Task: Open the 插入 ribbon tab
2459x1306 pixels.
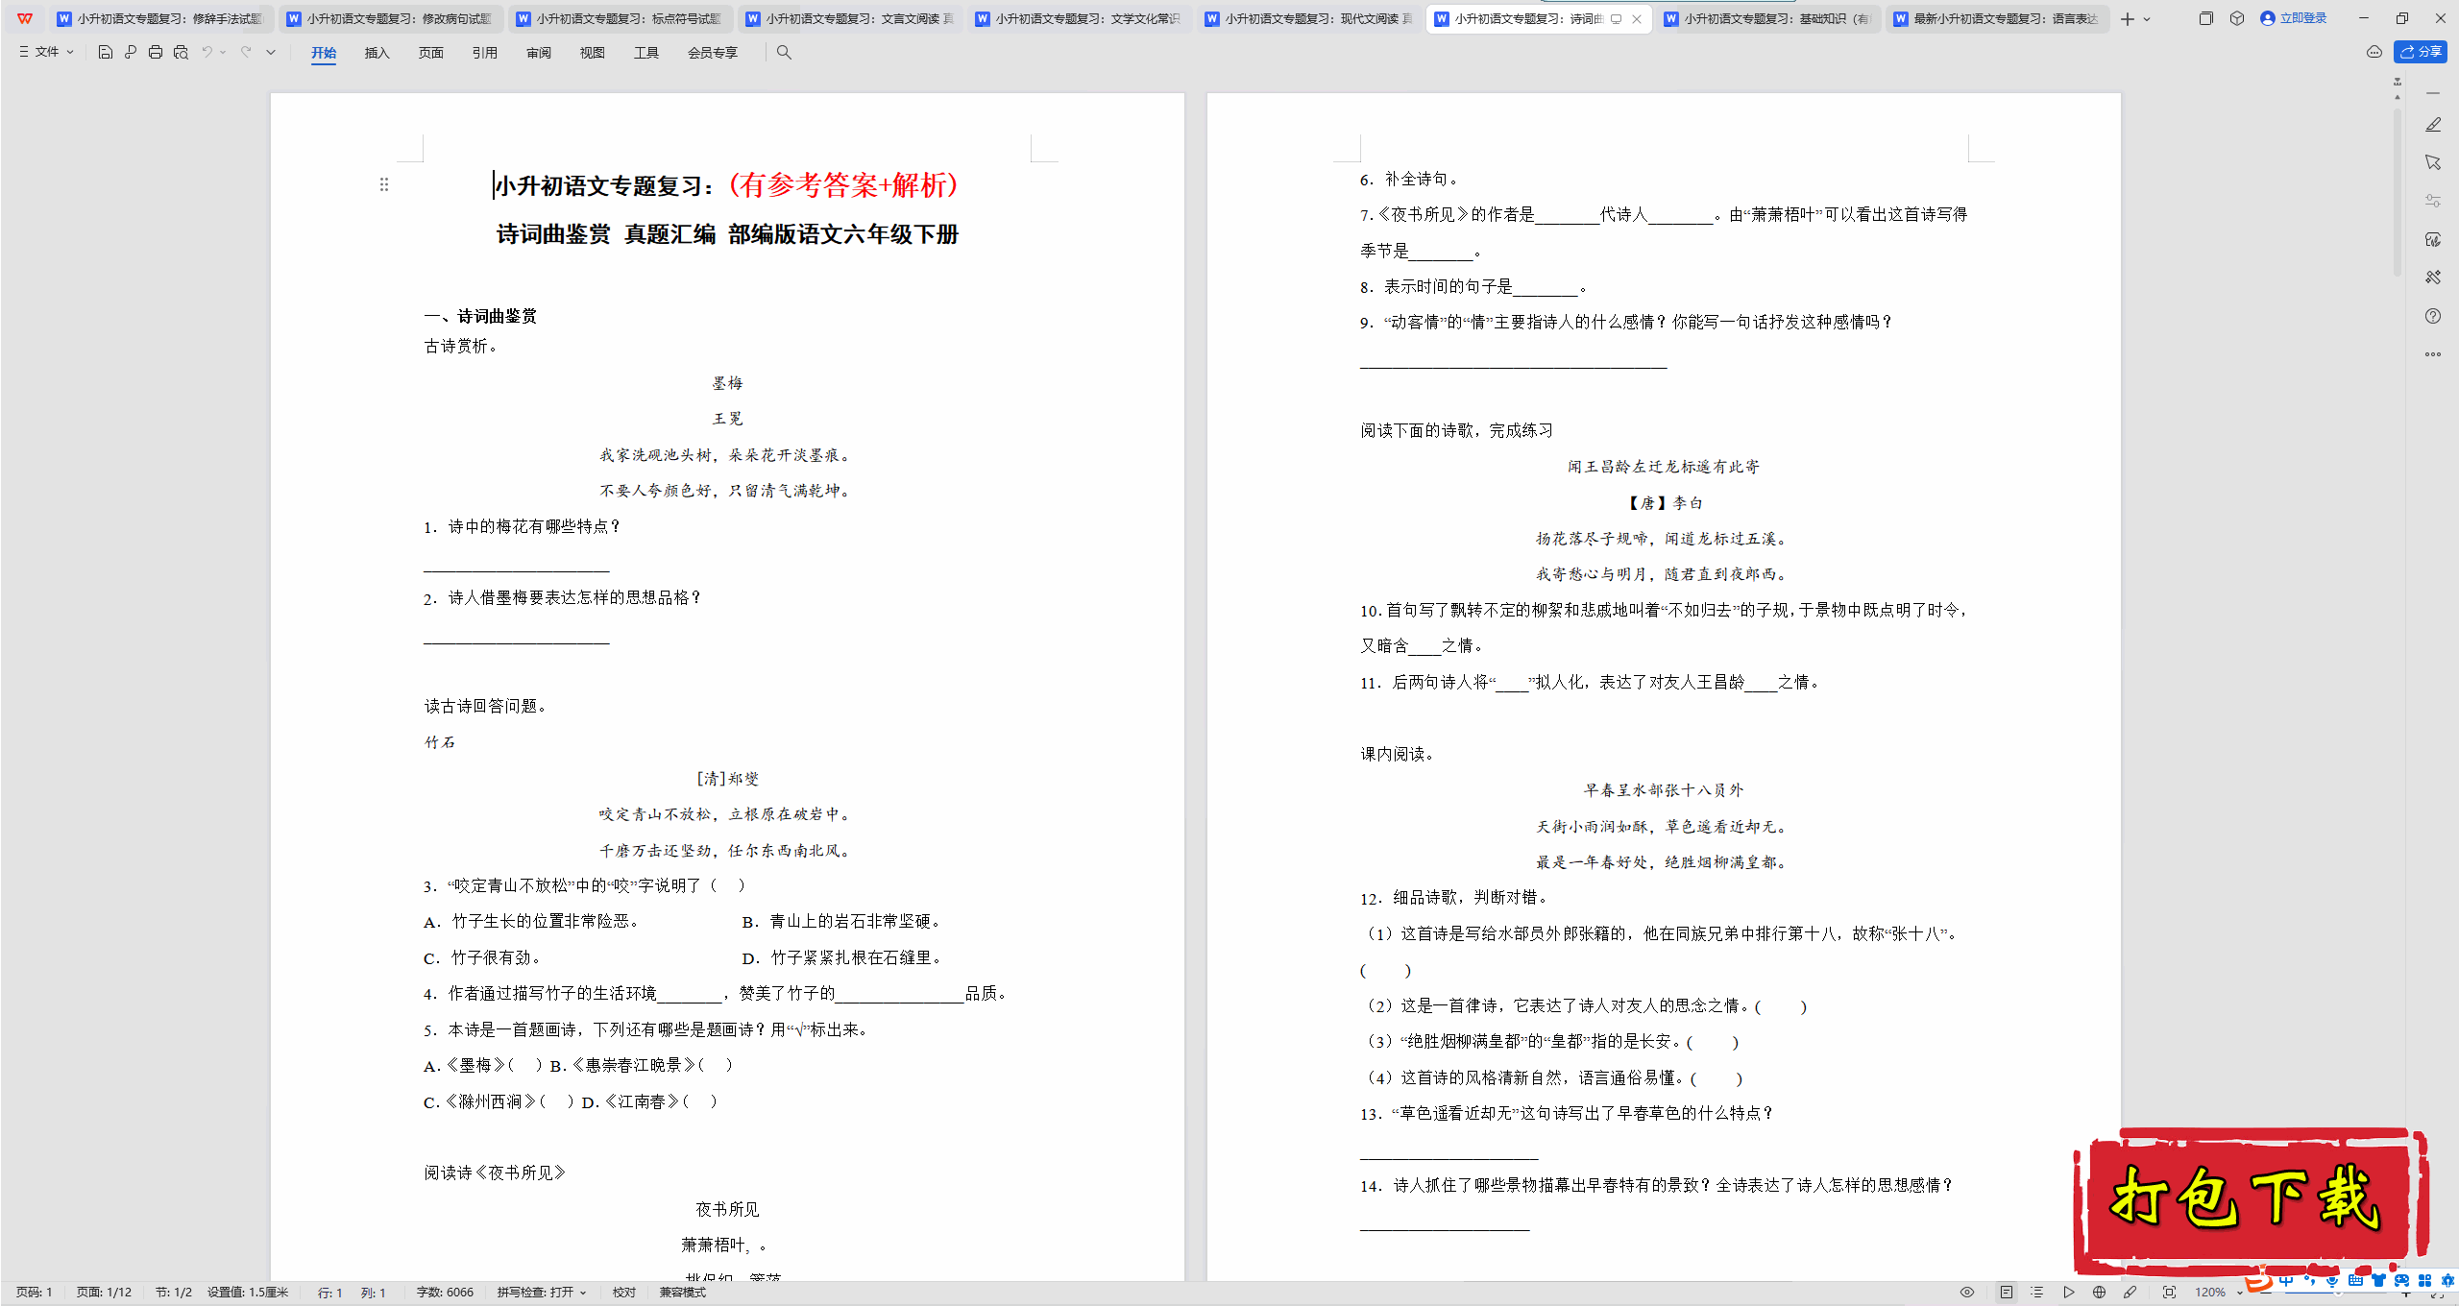Action: (x=377, y=53)
